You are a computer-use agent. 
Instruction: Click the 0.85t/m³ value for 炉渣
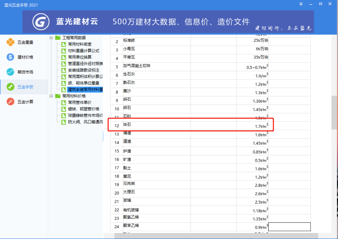253,151
